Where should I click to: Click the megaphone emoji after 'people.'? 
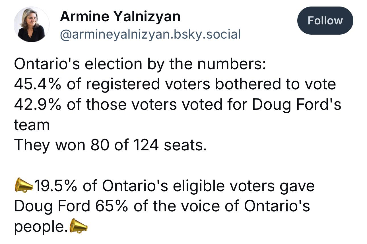[x=78, y=226]
